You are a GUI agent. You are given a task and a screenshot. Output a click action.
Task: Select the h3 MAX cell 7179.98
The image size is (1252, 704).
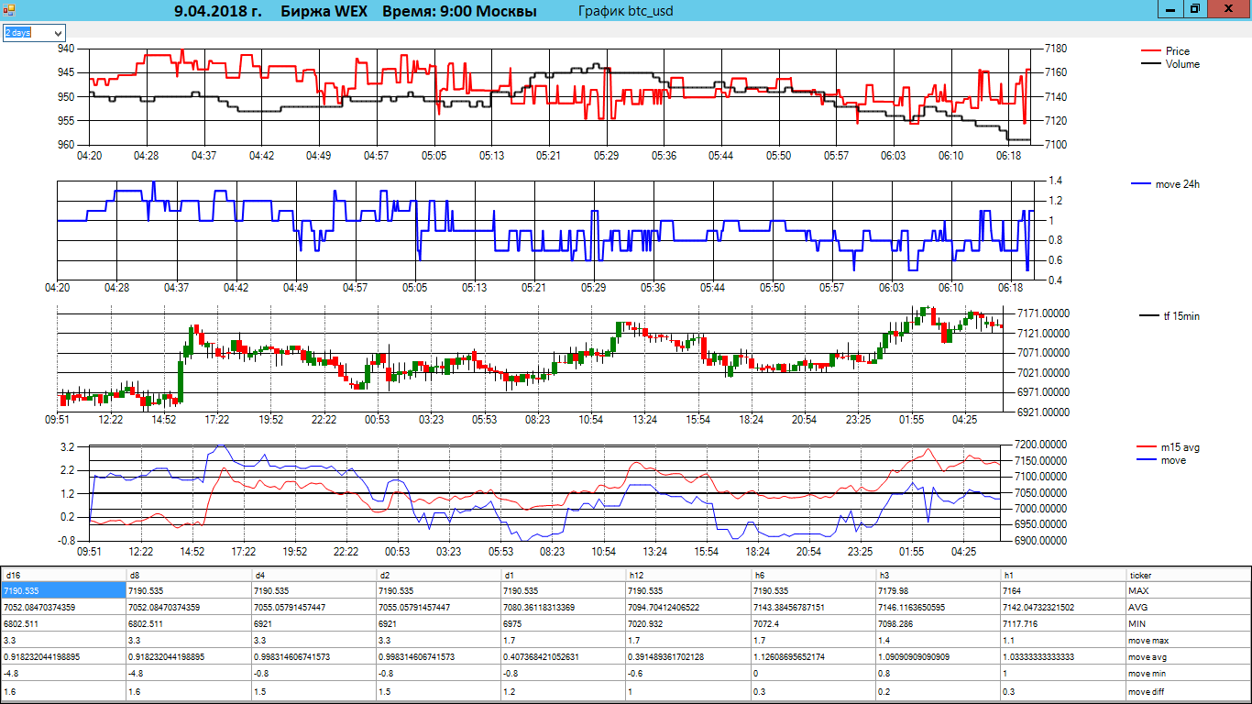click(938, 591)
